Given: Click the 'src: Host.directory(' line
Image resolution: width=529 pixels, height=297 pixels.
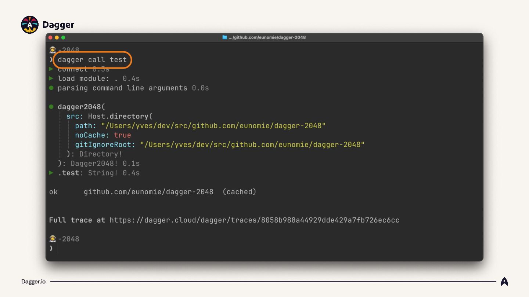Looking at the screenshot, I should [x=109, y=116].
